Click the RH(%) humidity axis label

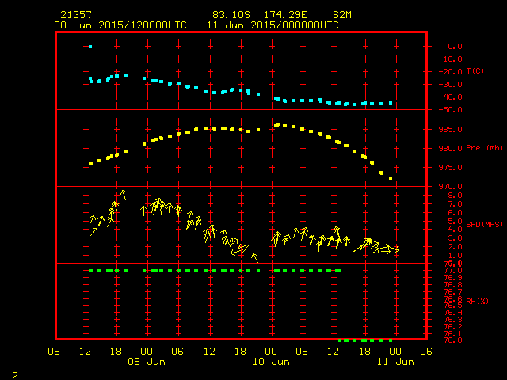point(477,301)
